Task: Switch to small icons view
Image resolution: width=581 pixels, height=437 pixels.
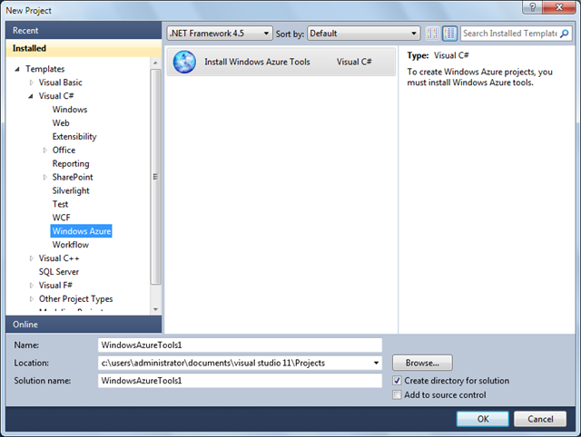Action: coord(432,34)
